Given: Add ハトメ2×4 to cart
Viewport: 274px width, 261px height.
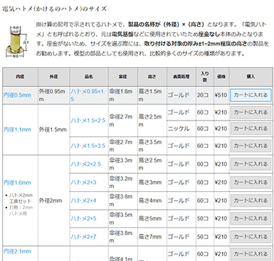Looking at the screenshot, I should pos(251,201).
